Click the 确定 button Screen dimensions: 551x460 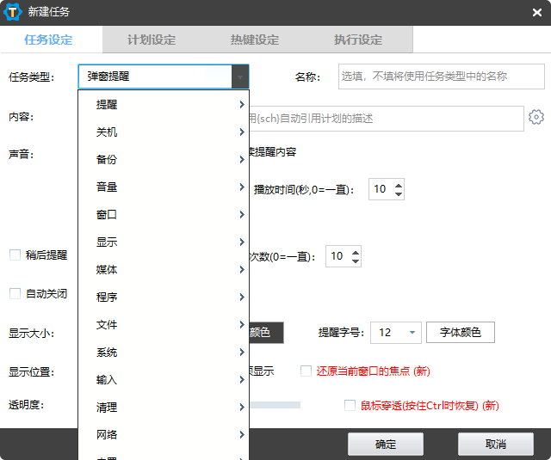(386, 445)
